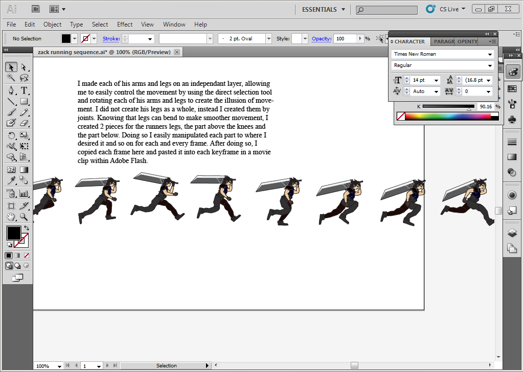523x372 pixels.
Task: Open the Arrange Documents dropdown
Action: [57, 9]
